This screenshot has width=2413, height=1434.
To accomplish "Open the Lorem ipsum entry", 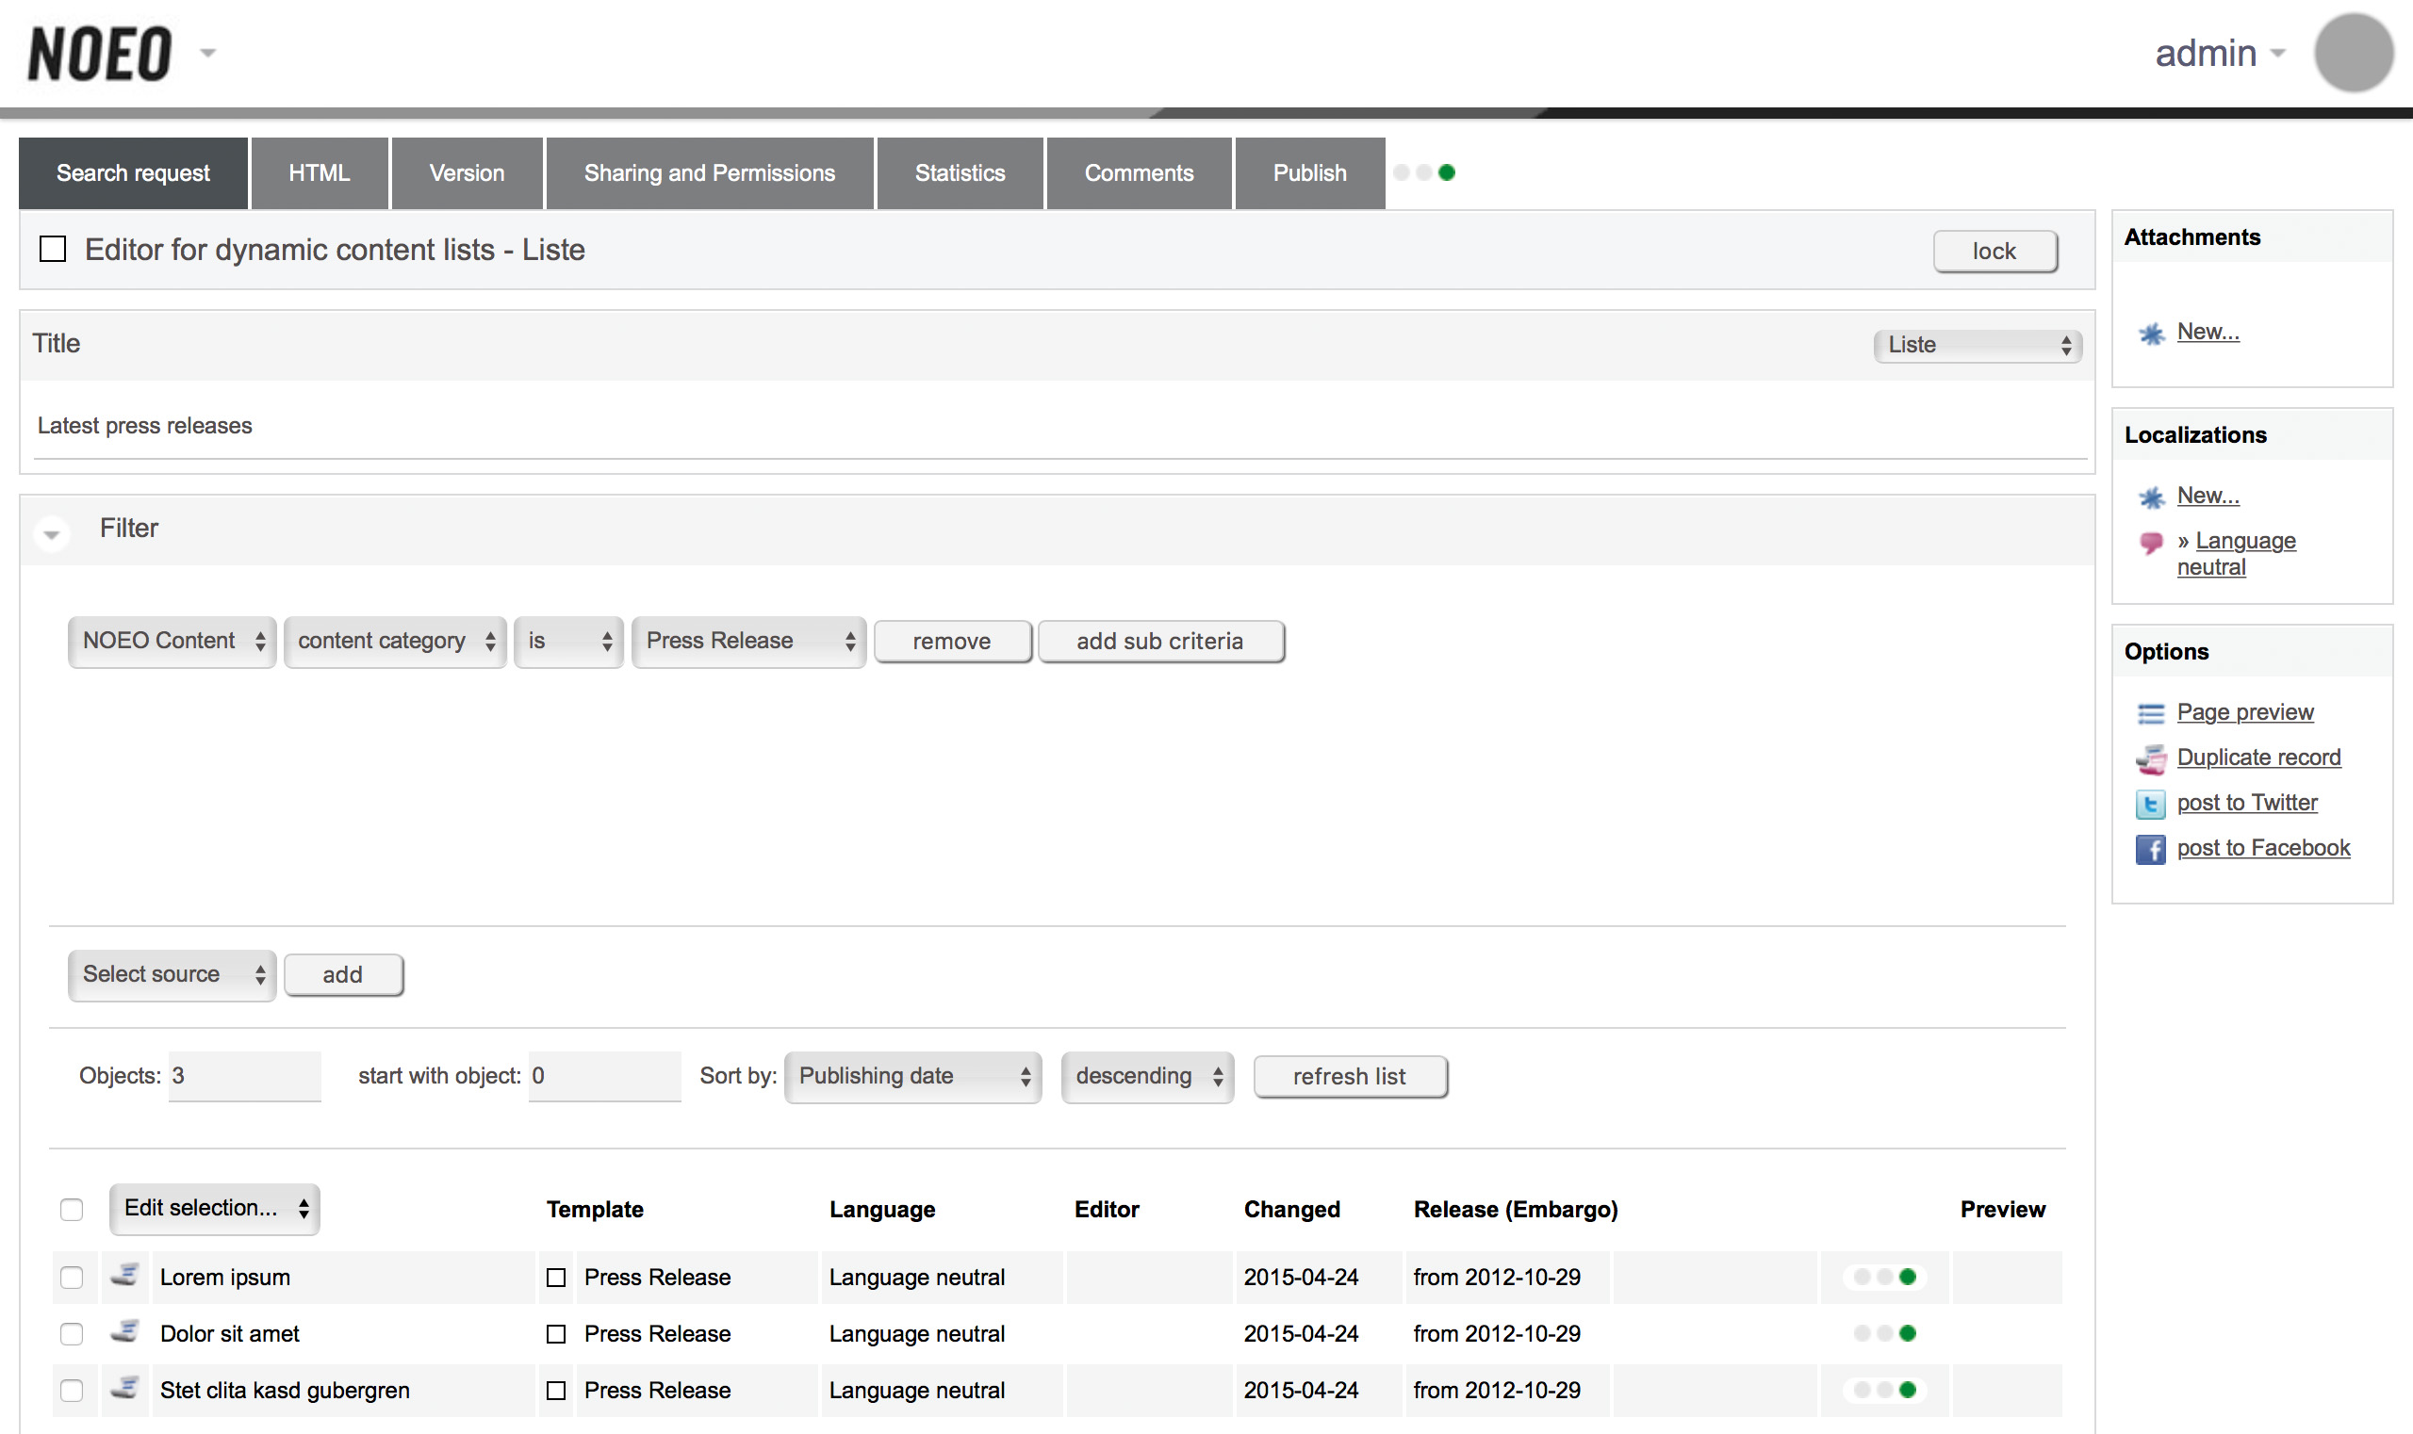I will pyautogui.click(x=225, y=1278).
